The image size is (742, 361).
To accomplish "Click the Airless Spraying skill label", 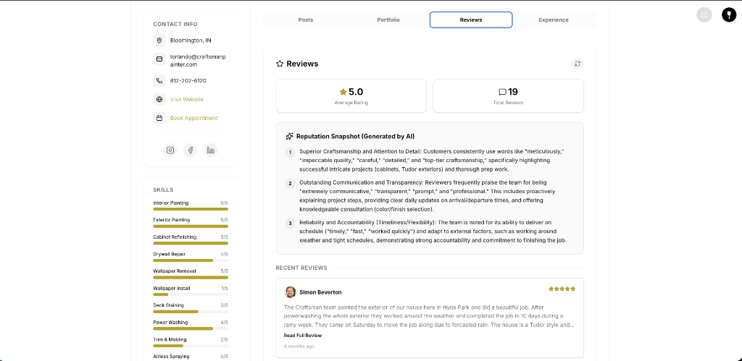I will point(171,356).
